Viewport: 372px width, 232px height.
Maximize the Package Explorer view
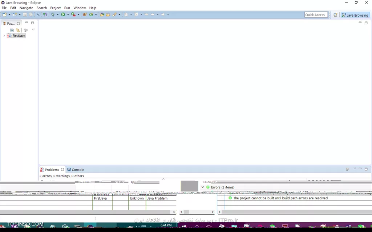32,23
